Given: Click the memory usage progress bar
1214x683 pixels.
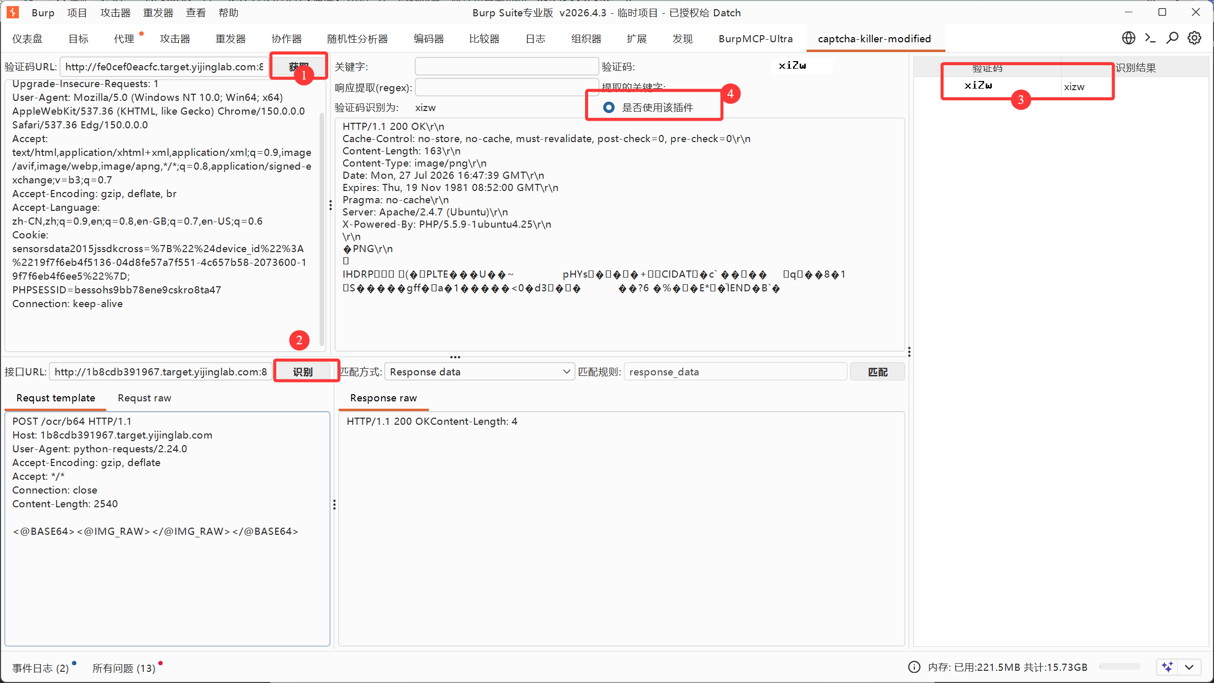Looking at the screenshot, I should click(1119, 667).
